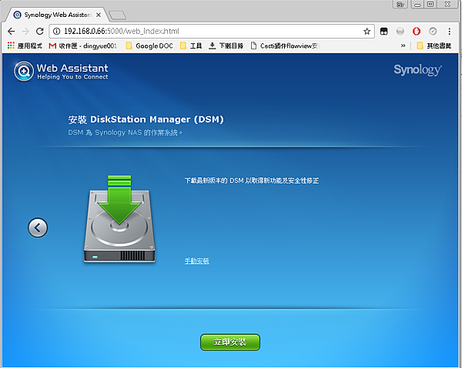Screen dimensions: 462x368
Task: Click the 安裝 DiskStation Manager (DSM) heading
Action: [x=146, y=120]
